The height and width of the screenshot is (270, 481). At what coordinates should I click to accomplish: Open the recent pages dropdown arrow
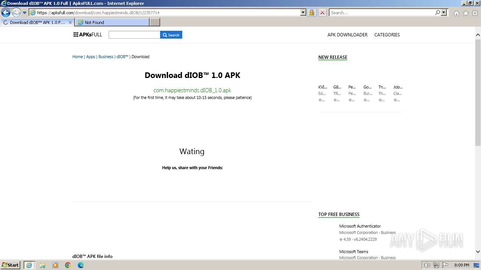(25, 13)
